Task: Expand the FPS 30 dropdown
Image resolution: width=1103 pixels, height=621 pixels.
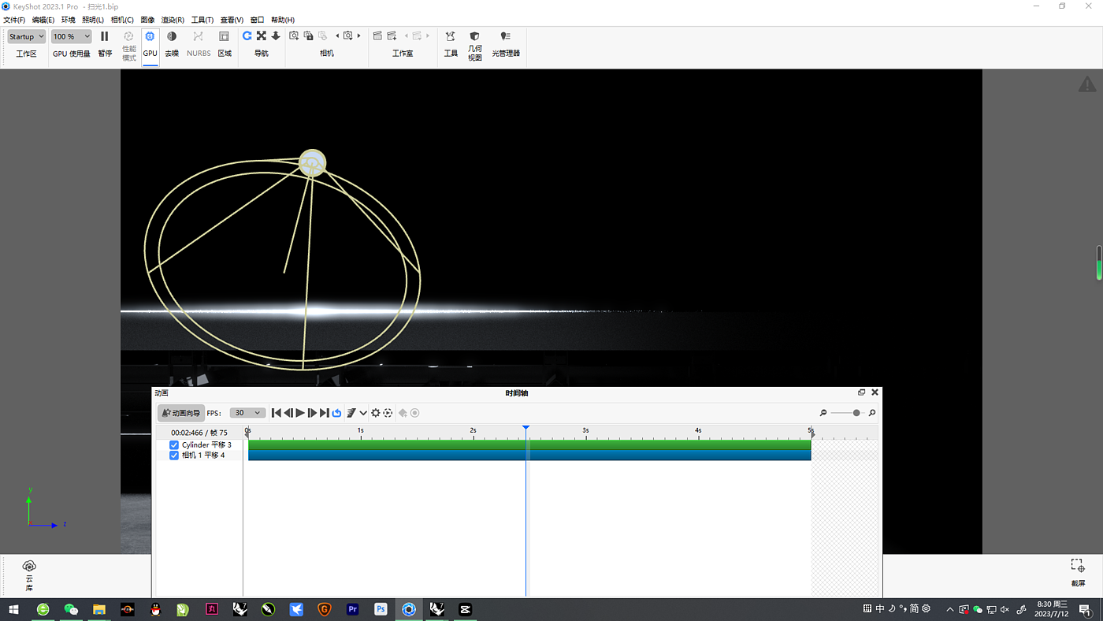Action: pos(247,413)
